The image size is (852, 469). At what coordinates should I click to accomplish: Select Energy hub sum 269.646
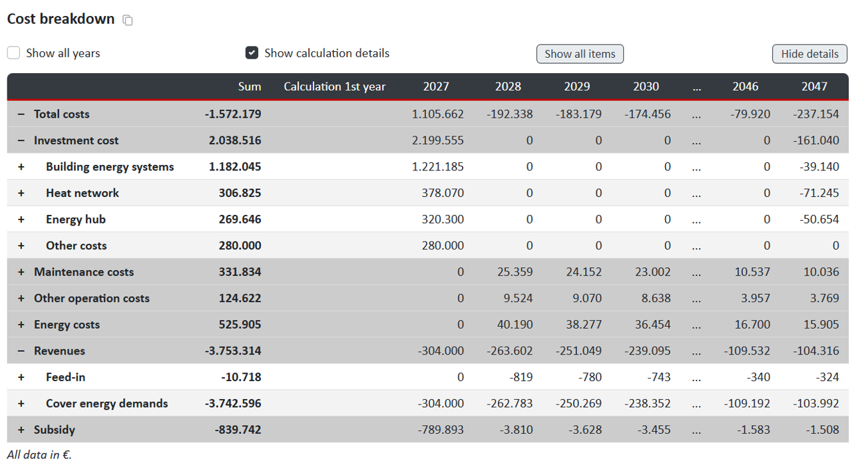[x=240, y=220]
